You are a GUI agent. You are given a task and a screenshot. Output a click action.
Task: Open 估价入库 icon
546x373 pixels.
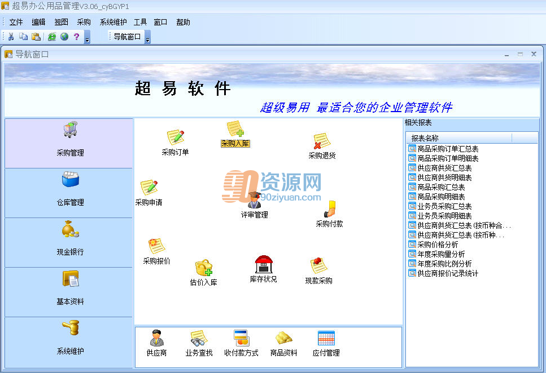pyautogui.click(x=204, y=268)
